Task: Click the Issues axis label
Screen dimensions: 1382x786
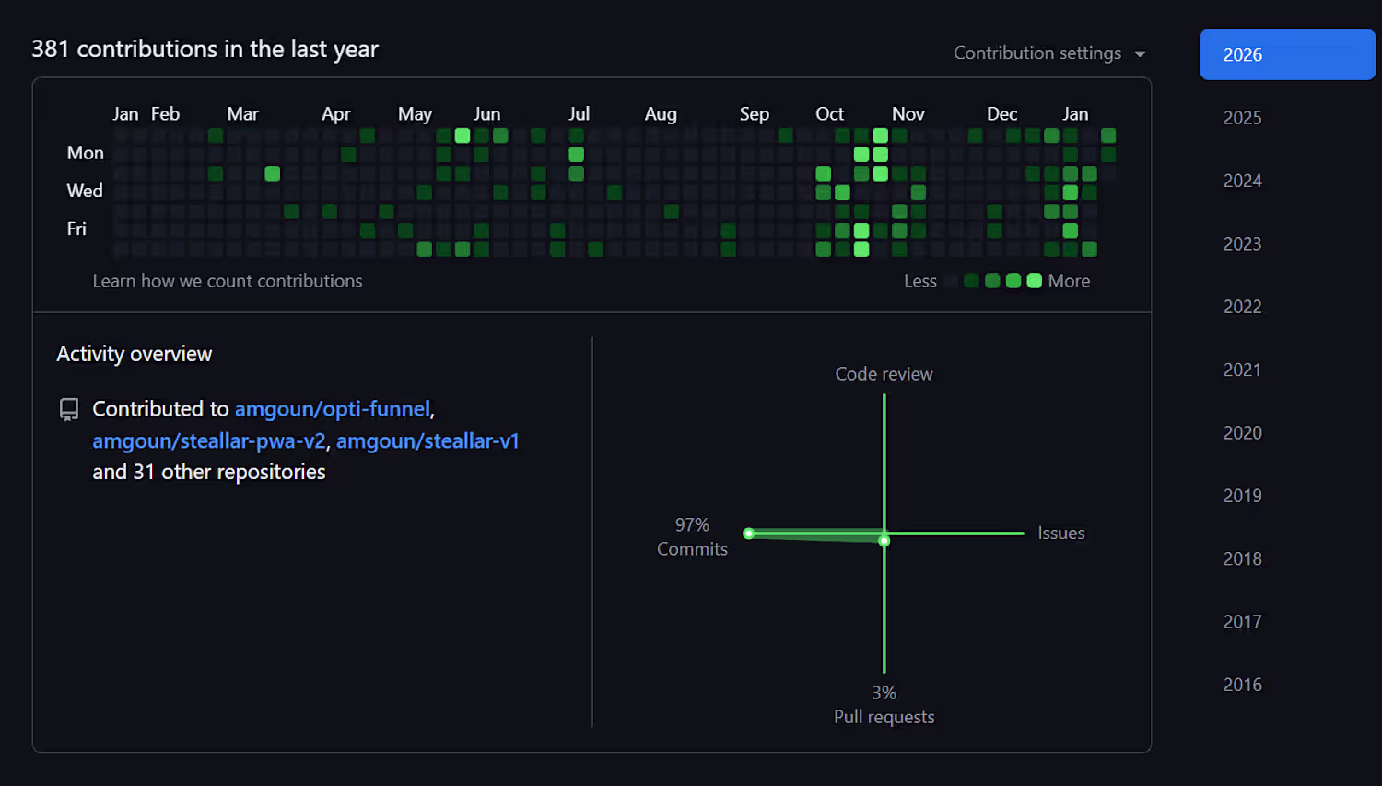Action: pyautogui.click(x=1060, y=534)
